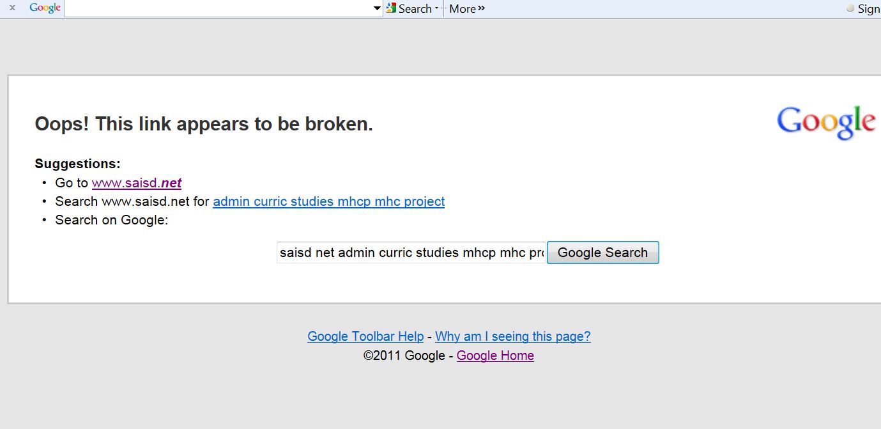Image resolution: width=881 pixels, height=429 pixels.
Task: Click the round status icon beside Sign
Action: pyautogui.click(x=850, y=9)
